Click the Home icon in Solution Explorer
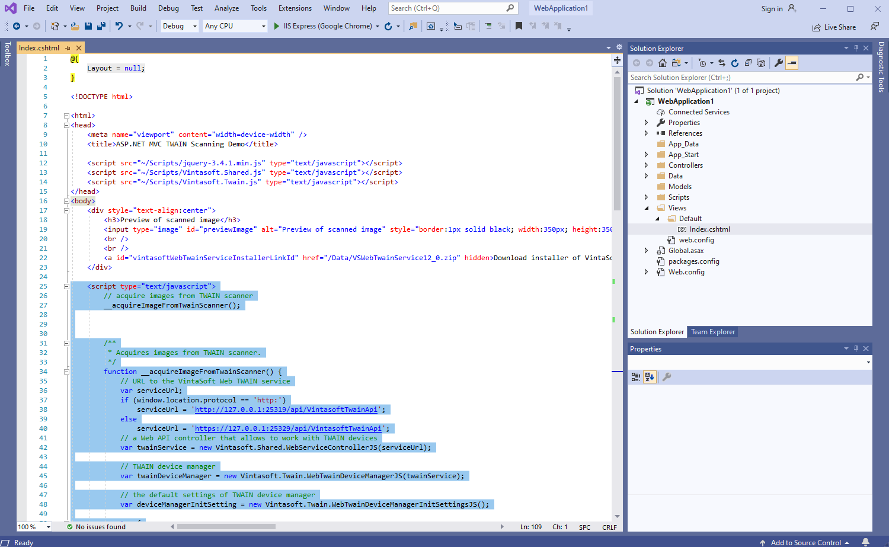 (x=663, y=63)
